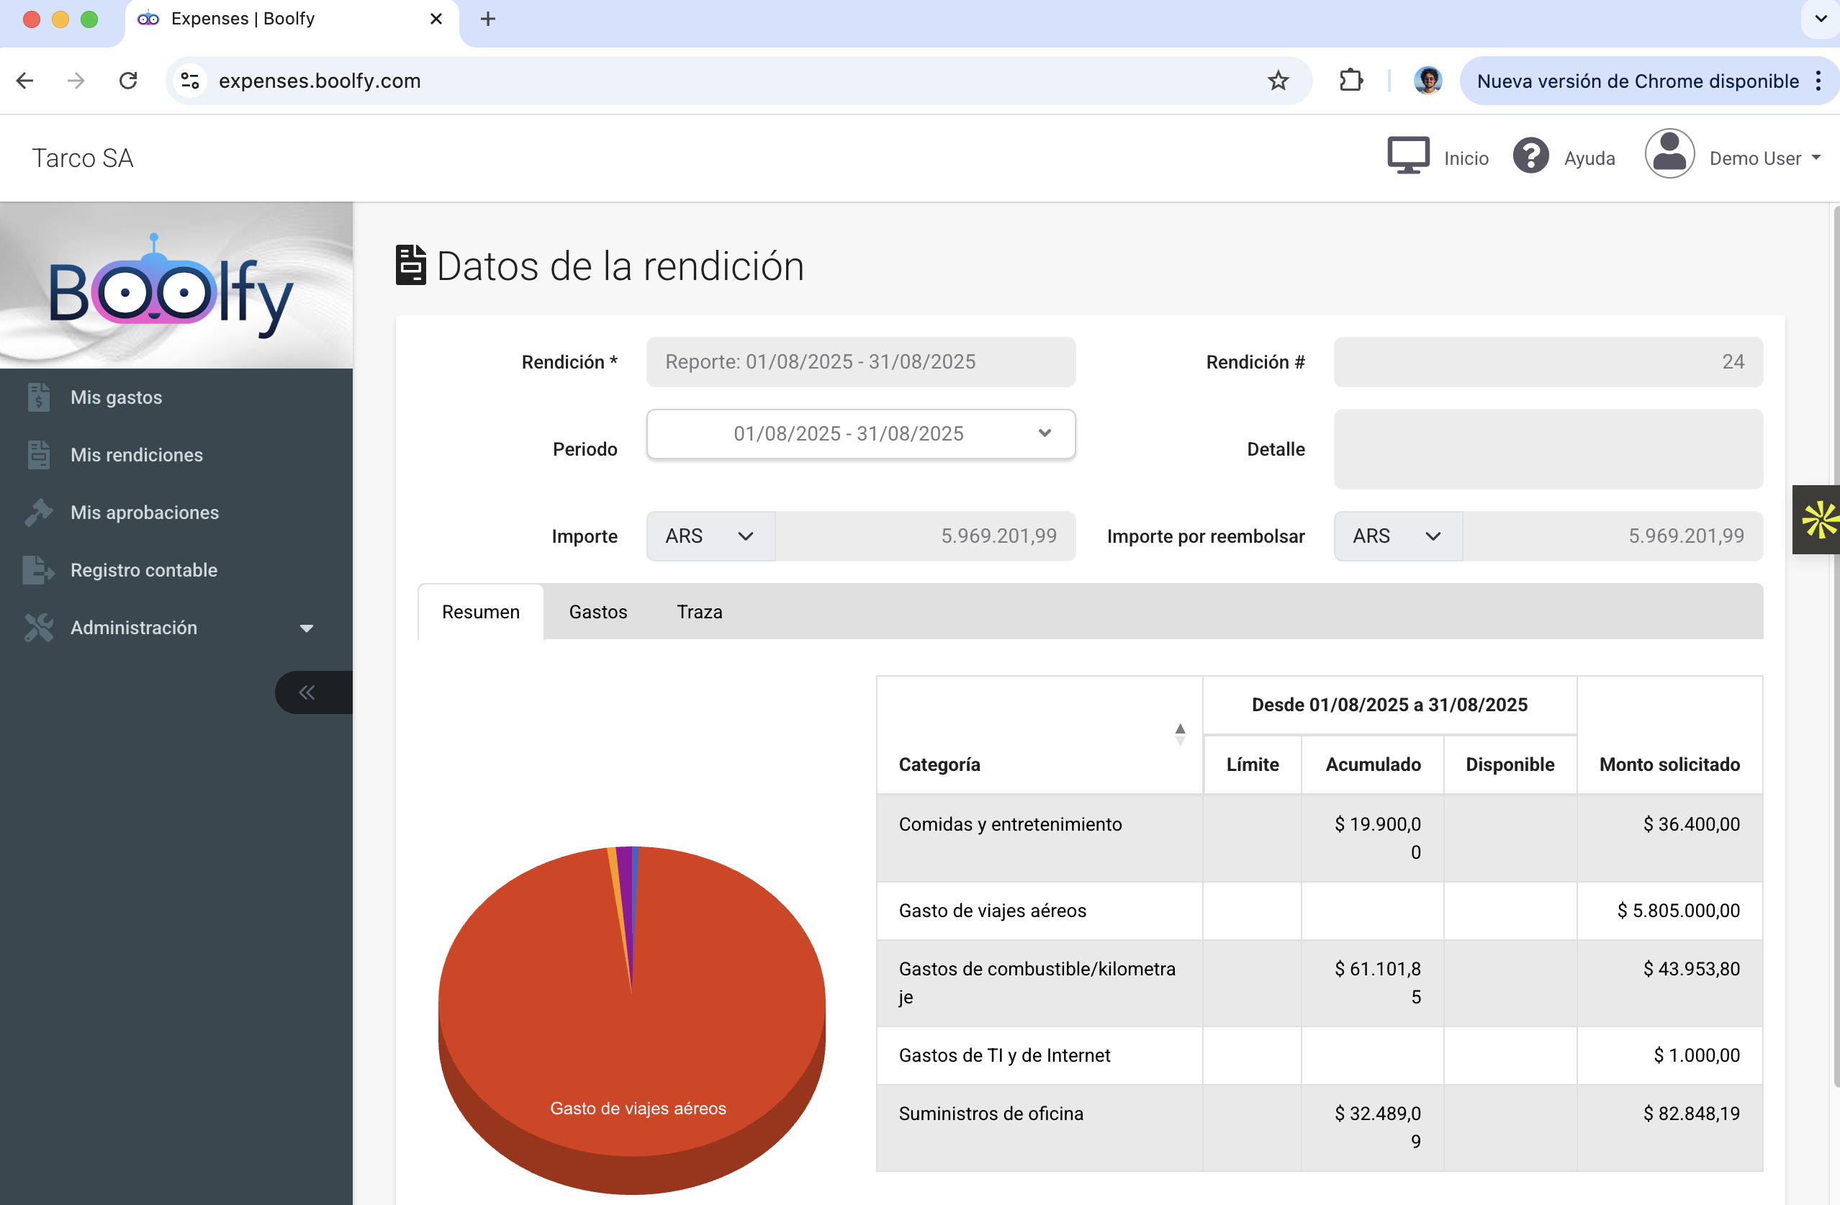Click the Mis rendiciones document icon

pyautogui.click(x=38, y=454)
